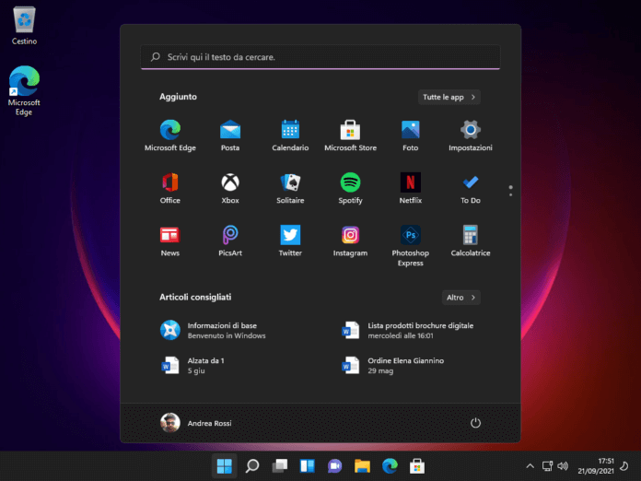Open the Xbox app
This screenshot has height=481, width=641.
coord(230,188)
